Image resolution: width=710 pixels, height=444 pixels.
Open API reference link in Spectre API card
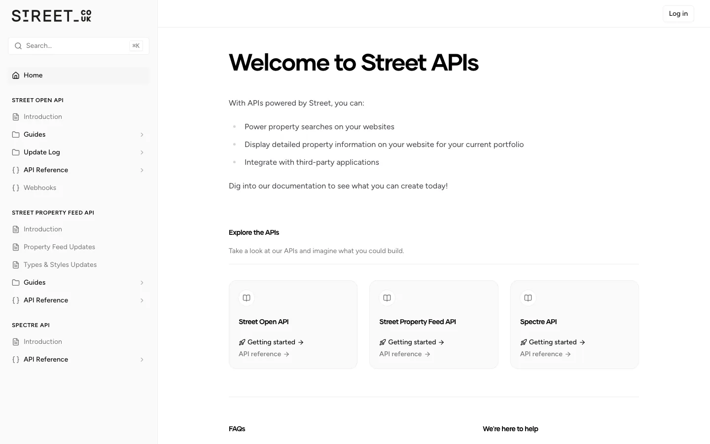pyautogui.click(x=546, y=354)
